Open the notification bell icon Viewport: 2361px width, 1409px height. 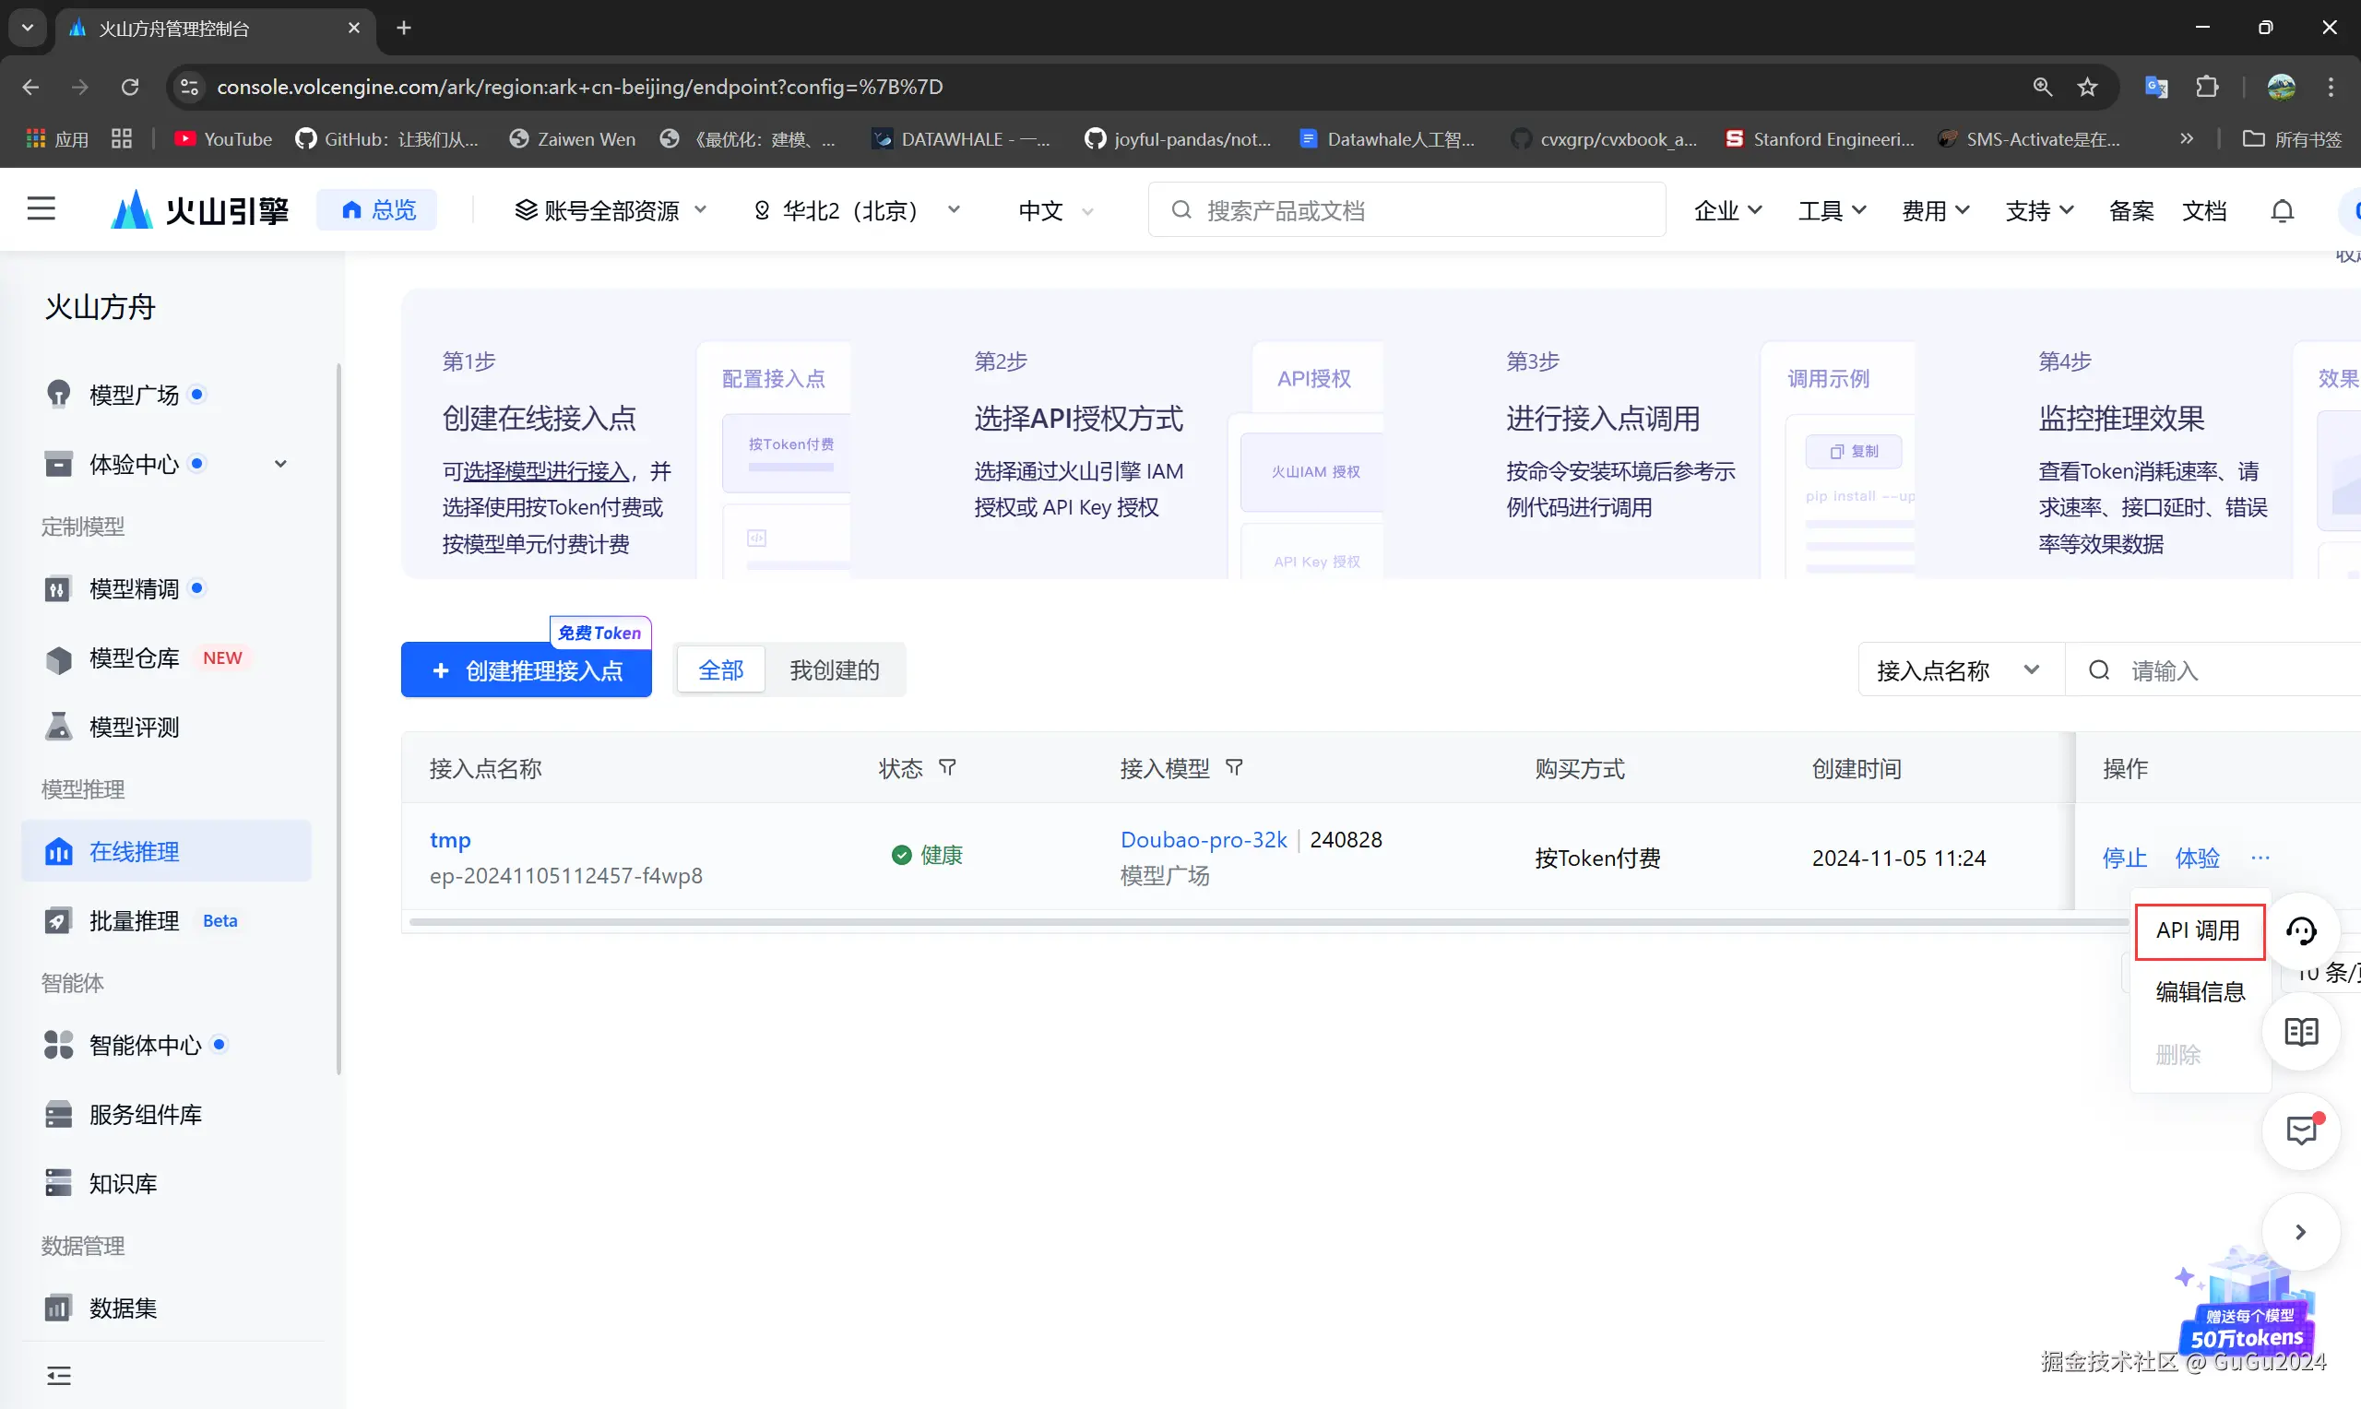2283,210
